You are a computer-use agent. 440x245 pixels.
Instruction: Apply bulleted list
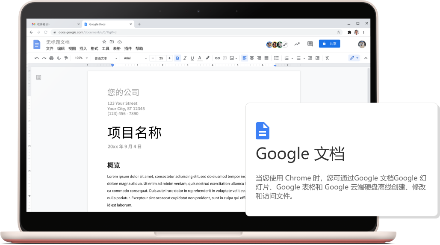[298, 58]
